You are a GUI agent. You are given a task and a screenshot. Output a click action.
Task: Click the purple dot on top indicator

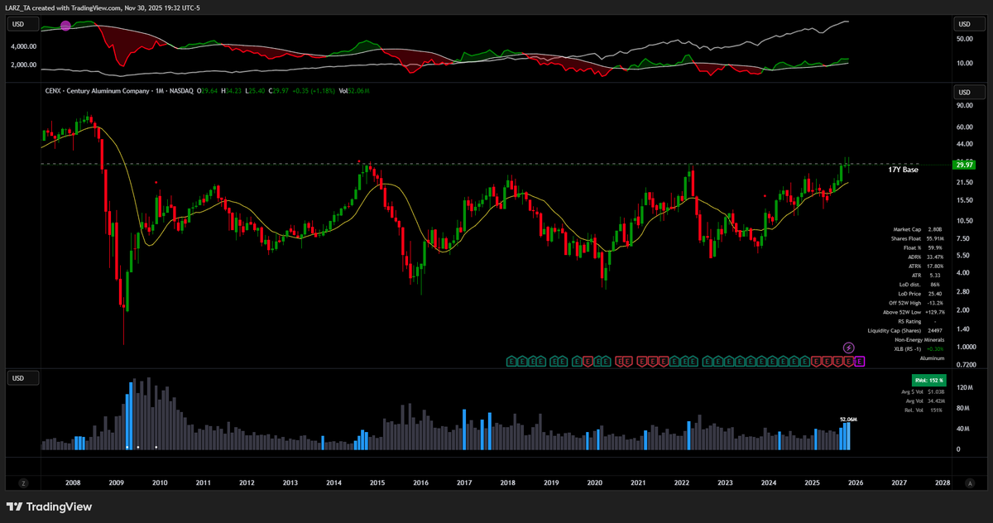point(65,26)
